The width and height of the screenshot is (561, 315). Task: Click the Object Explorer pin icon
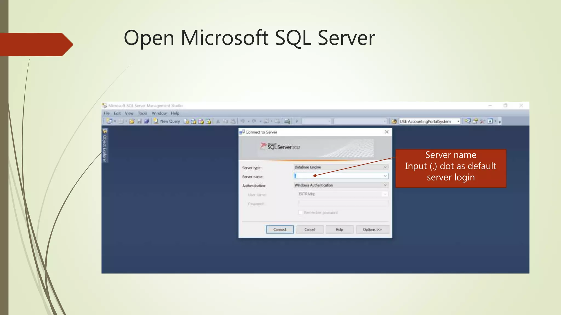(105, 131)
